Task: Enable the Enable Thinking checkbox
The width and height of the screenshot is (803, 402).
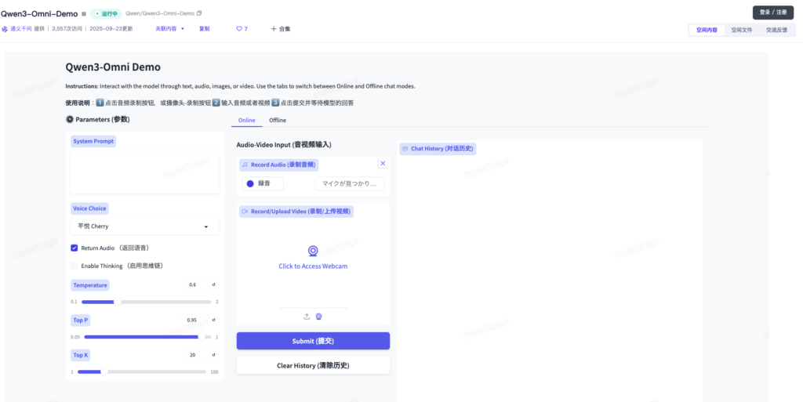Action: (x=74, y=266)
